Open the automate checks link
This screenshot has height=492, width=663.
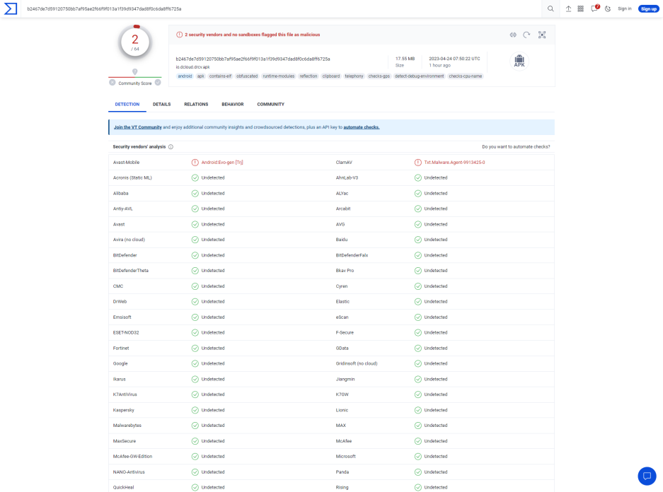[x=362, y=127]
